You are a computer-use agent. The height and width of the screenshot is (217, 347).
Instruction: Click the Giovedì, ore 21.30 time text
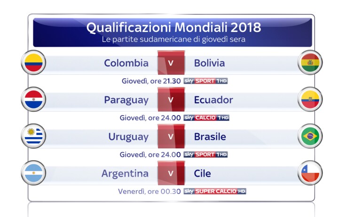pos(151,81)
